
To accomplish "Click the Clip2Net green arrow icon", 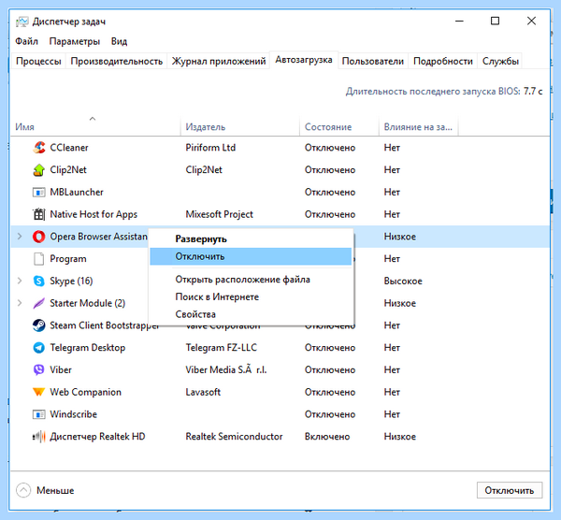I will pyautogui.click(x=39, y=169).
